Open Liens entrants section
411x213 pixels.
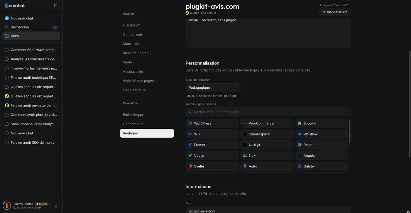coord(134,90)
